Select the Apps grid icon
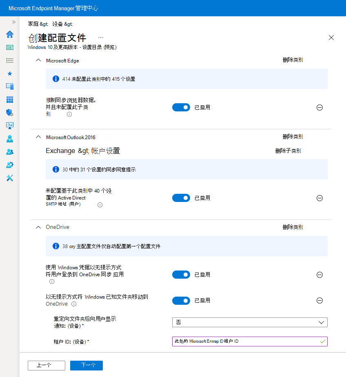This screenshot has height=377, width=346. click(x=10, y=99)
